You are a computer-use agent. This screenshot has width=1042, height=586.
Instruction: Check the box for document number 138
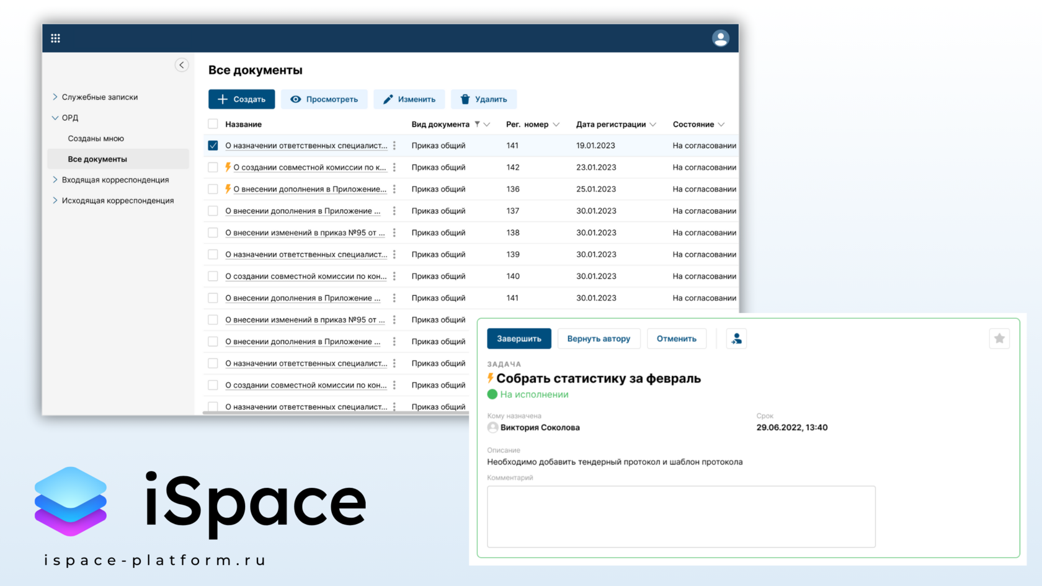(x=213, y=233)
